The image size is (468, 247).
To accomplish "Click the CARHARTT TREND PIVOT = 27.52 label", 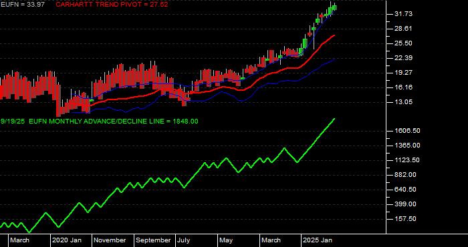I will click(112, 5).
